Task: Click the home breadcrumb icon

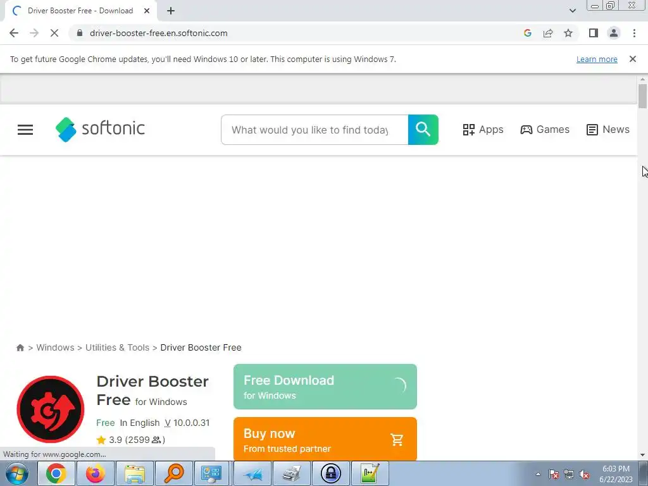Action: (x=20, y=347)
